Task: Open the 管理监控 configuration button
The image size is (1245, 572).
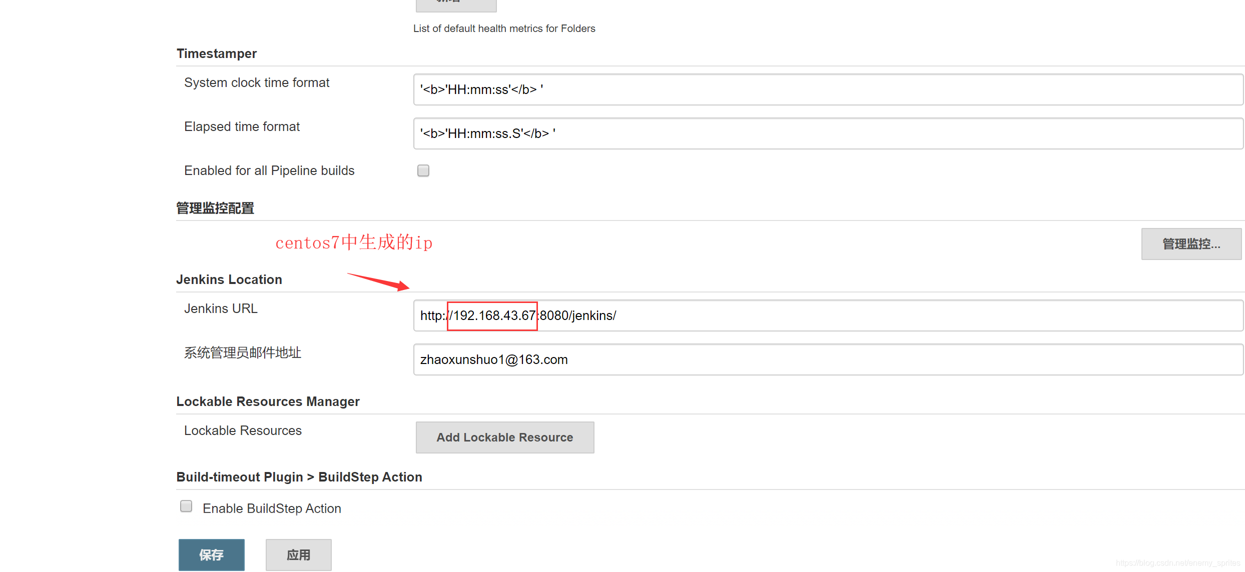Action: [x=1191, y=244]
